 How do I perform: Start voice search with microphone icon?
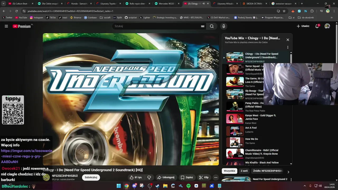(x=224, y=26)
